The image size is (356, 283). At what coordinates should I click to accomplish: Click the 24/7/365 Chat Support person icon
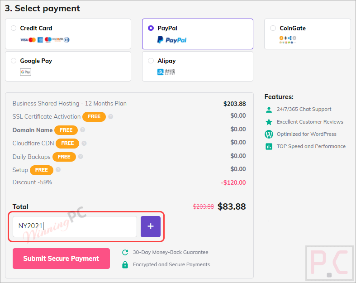point(269,110)
